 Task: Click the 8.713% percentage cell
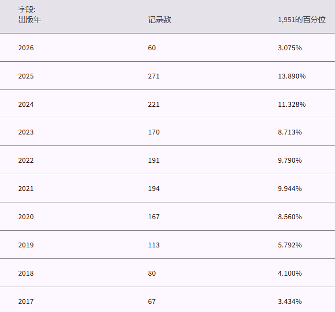(290, 132)
